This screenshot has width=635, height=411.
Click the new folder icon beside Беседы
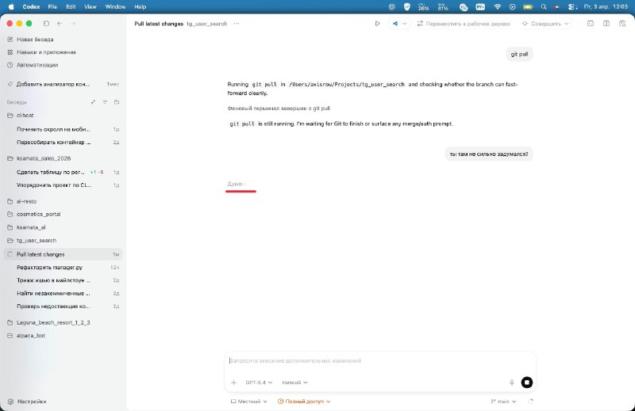coord(117,102)
